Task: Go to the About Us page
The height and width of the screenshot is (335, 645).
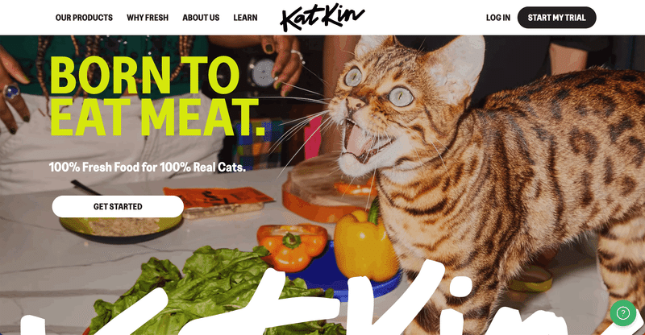Action: (201, 18)
